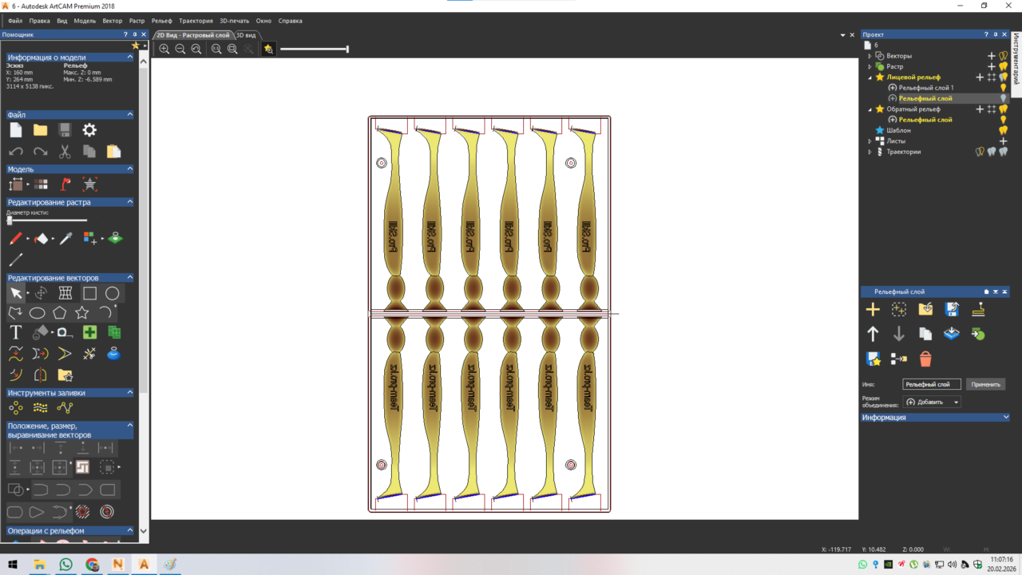The height and width of the screenshot is (575, 1022).
Task: Move relief layer up with white arrow
Action: tap(873, 334)
